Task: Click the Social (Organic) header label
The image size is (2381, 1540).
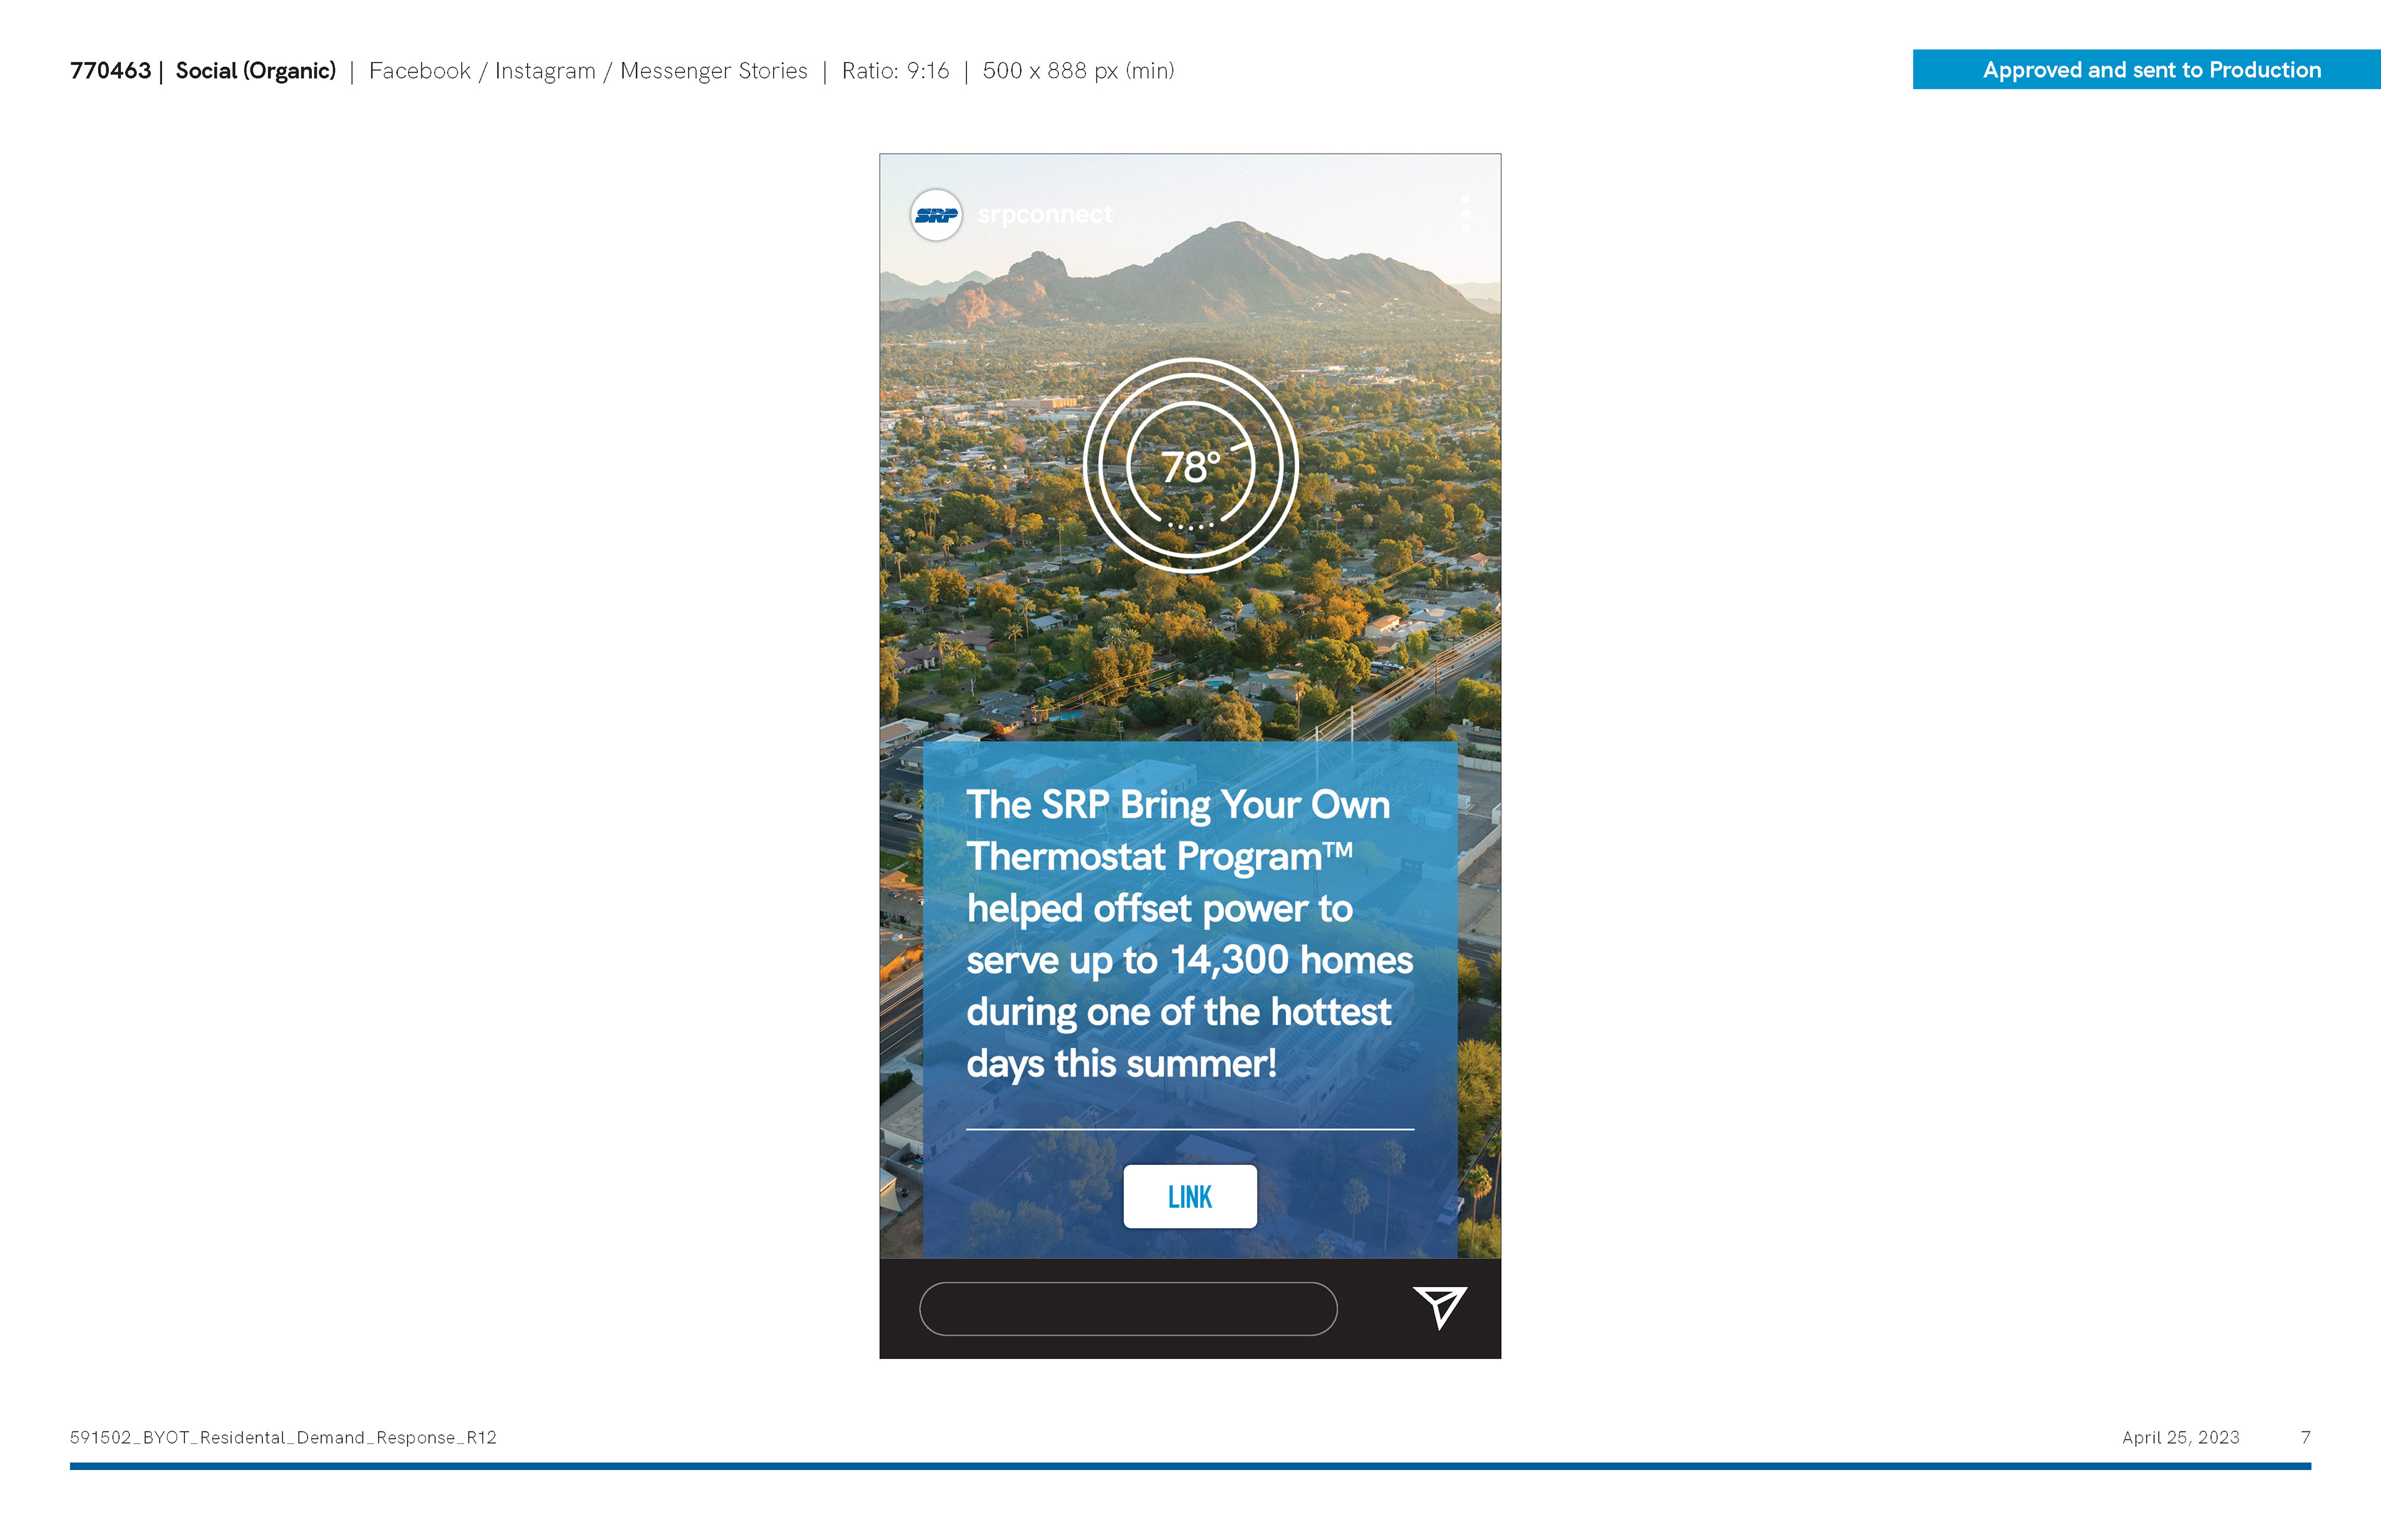Action: tap(255, 71)
